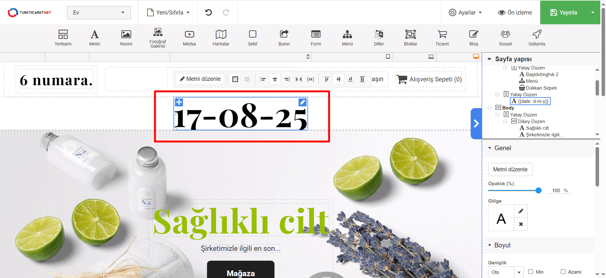The width and height of the screenshot is (606, 278).
Task: Open the Yayınla dropdown arrow
Action: click(x=593, y=12)
